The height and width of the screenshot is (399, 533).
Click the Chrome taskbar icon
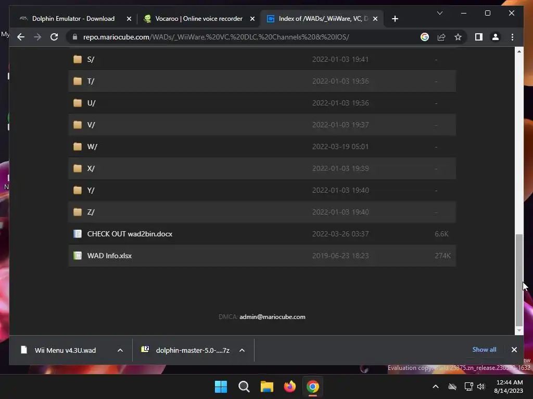pyautogui.click(x=313, y=387)
